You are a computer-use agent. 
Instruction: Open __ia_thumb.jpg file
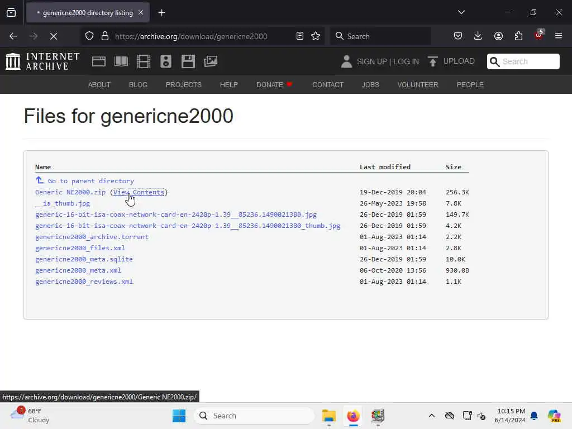click(x=63, y=203)
